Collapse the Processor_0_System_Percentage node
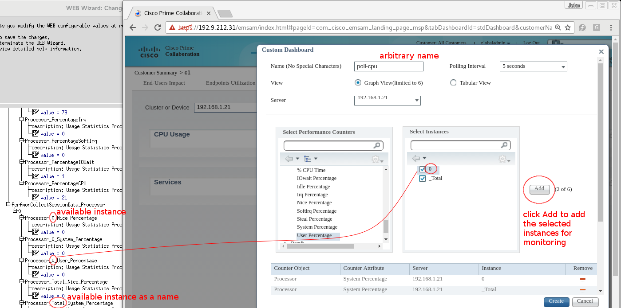This screenshot has width=621, height=308. [22, 239]
